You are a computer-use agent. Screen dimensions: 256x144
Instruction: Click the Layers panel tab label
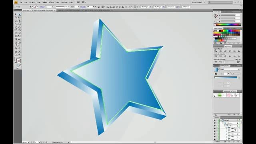pyautogui.click(x=217, y=118)
